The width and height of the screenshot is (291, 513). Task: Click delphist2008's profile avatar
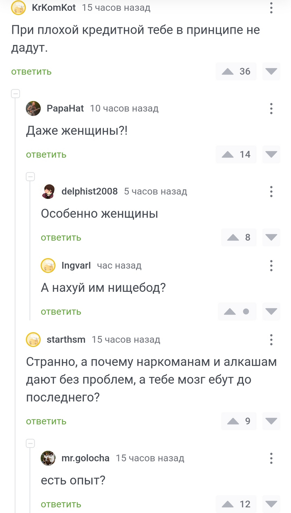point(48,192)
